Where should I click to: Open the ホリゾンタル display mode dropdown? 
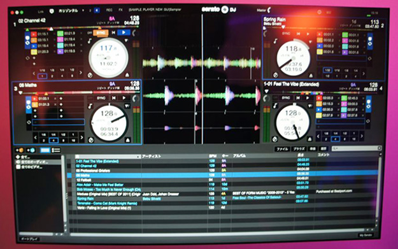pyautogui.click(x=71, y=11)
